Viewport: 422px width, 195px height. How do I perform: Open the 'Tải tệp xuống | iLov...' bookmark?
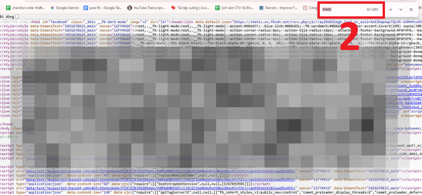pyautogui.click(x=190, y=8)
